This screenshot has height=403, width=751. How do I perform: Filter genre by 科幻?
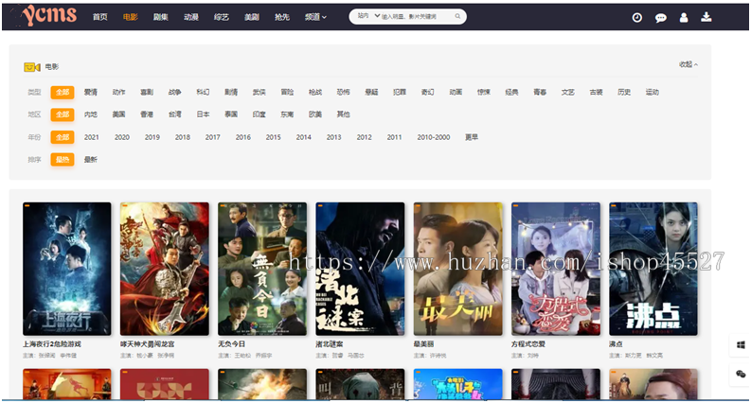click(203, 92)
